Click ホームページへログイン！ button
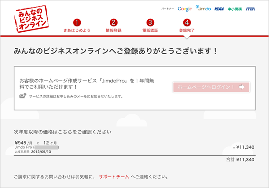Image resolution: width=269 pixels, height=188 pixels. click(x=211, y=87)
